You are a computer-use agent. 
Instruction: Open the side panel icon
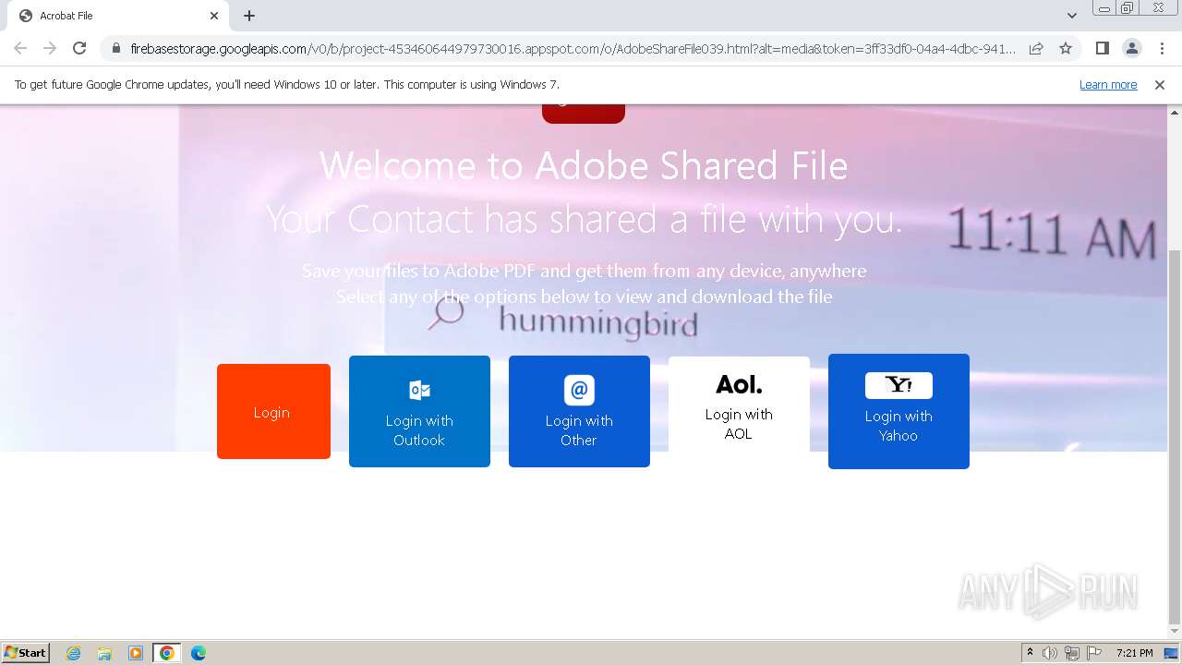pyautogui.click(x=1102, y=48)
